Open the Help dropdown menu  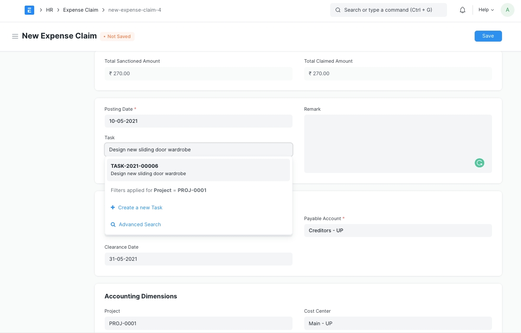[486, 10]
